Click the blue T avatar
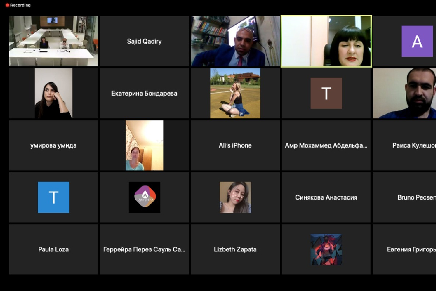Viewport: 436px width, 291px height. pyautogui.click(x=53, y=197)
